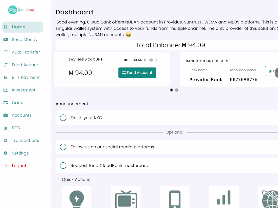Mark Follow us on social media circle
The height and width of the screenshot is (208, 278).
[63, 147]
